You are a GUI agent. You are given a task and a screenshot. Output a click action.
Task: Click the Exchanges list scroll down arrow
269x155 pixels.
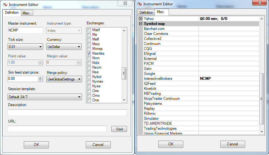(x=124, y=100)
